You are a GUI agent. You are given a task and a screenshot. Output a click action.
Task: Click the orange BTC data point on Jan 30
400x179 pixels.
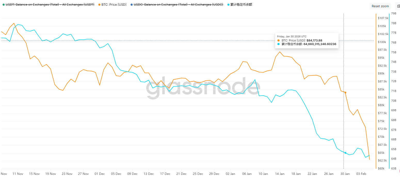tap(345, 92)
